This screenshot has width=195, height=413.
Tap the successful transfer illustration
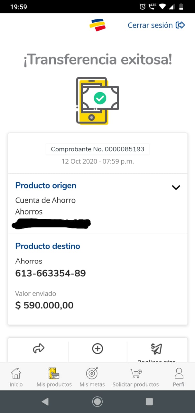coord(97,100)
